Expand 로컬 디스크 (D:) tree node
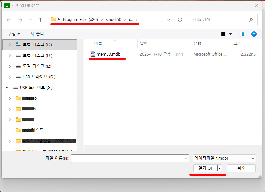This screenshot has height=192, width=265. tap(10, 56)
